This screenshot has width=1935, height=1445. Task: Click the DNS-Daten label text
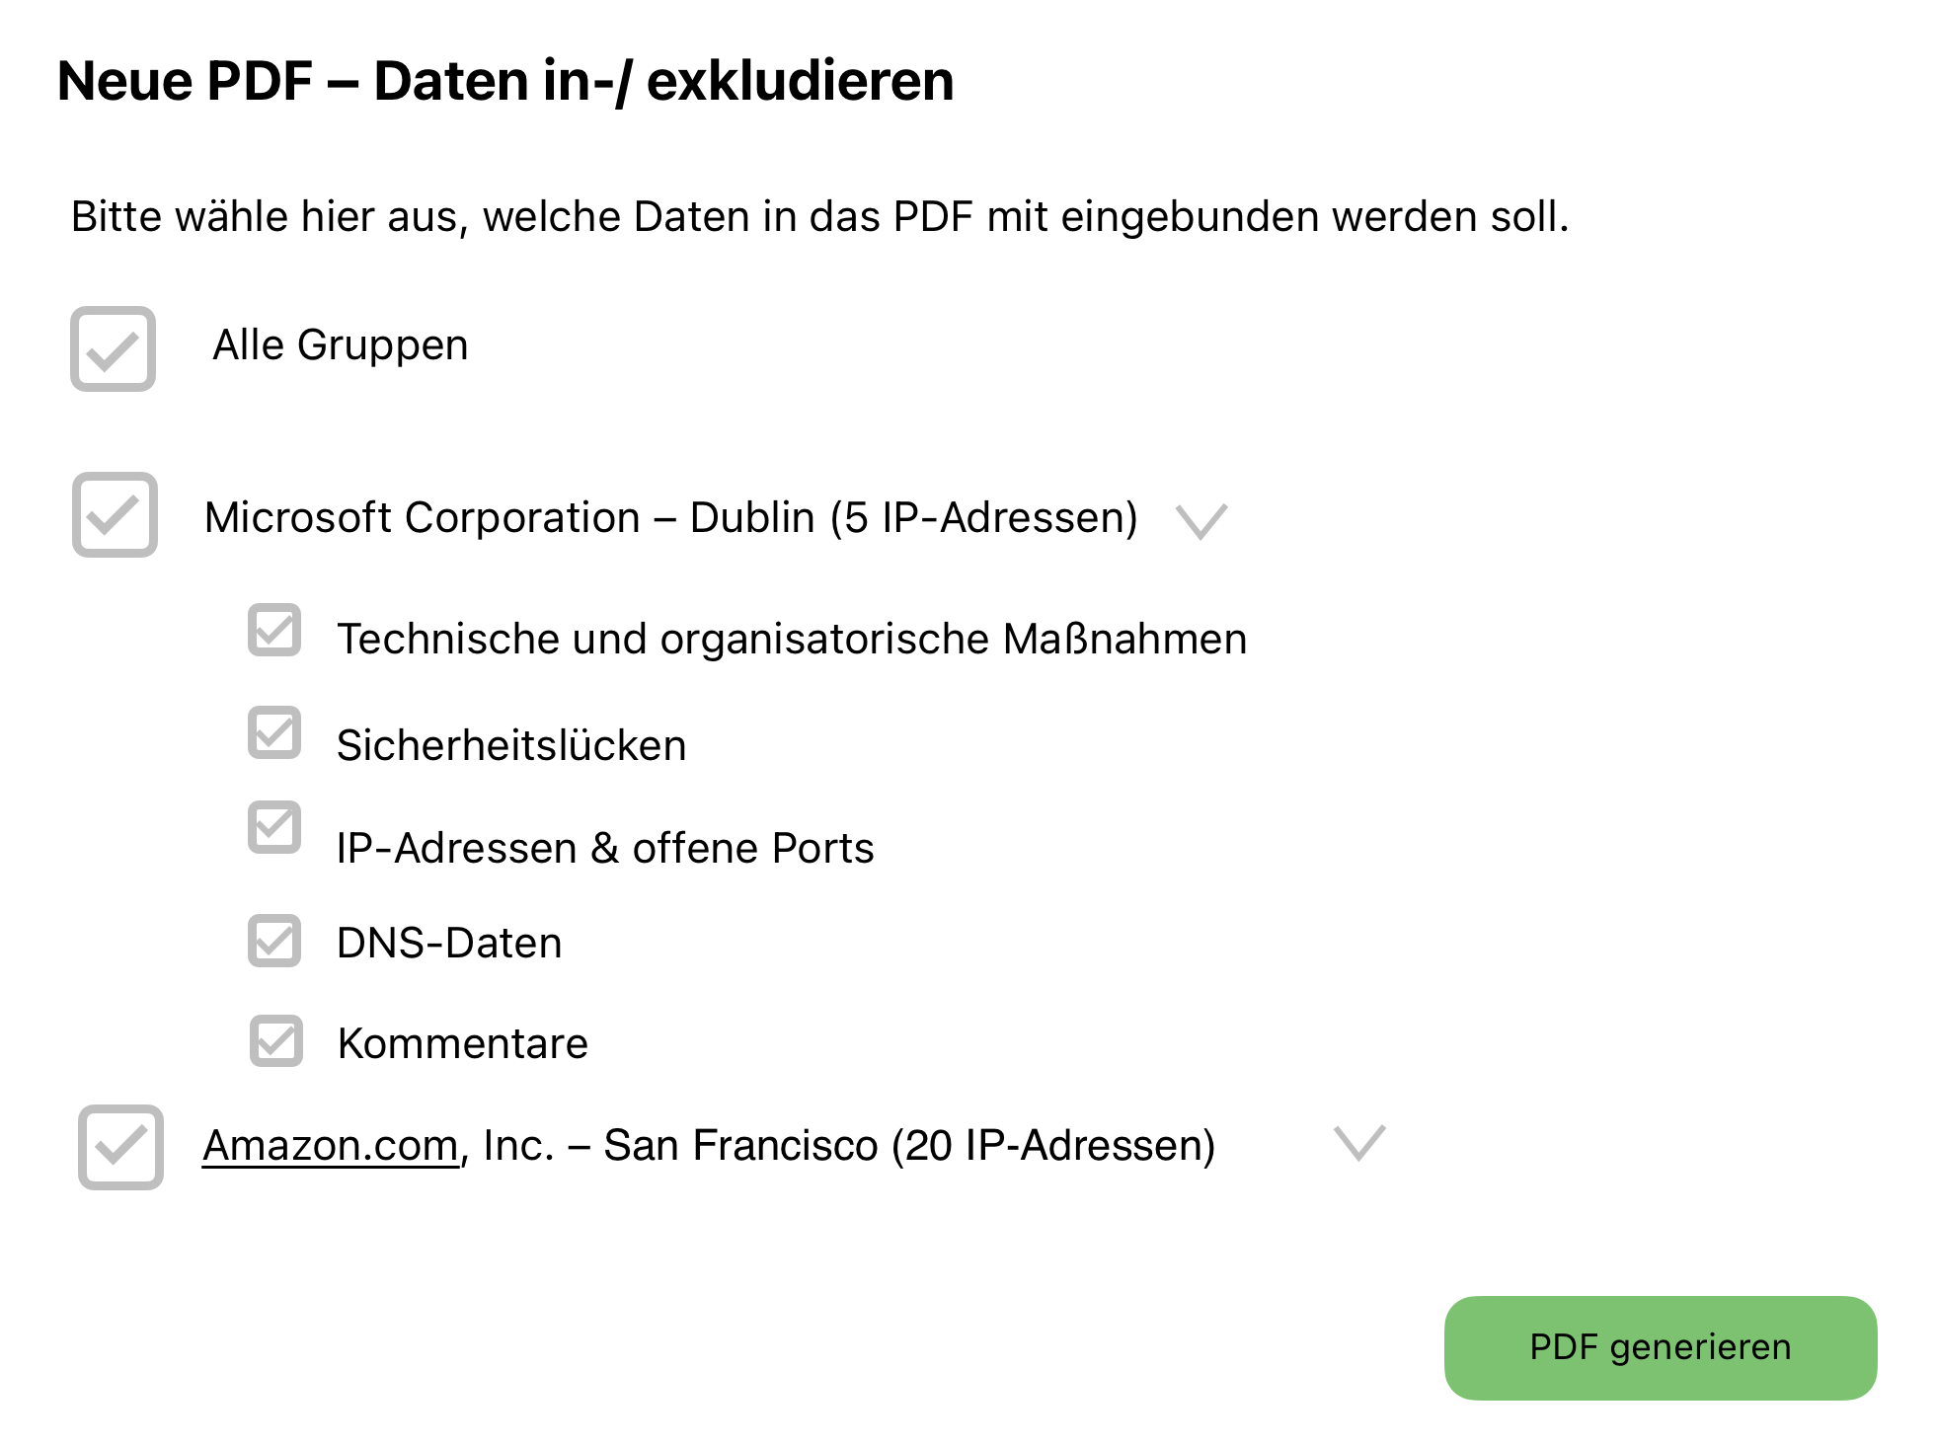point(449,943)
